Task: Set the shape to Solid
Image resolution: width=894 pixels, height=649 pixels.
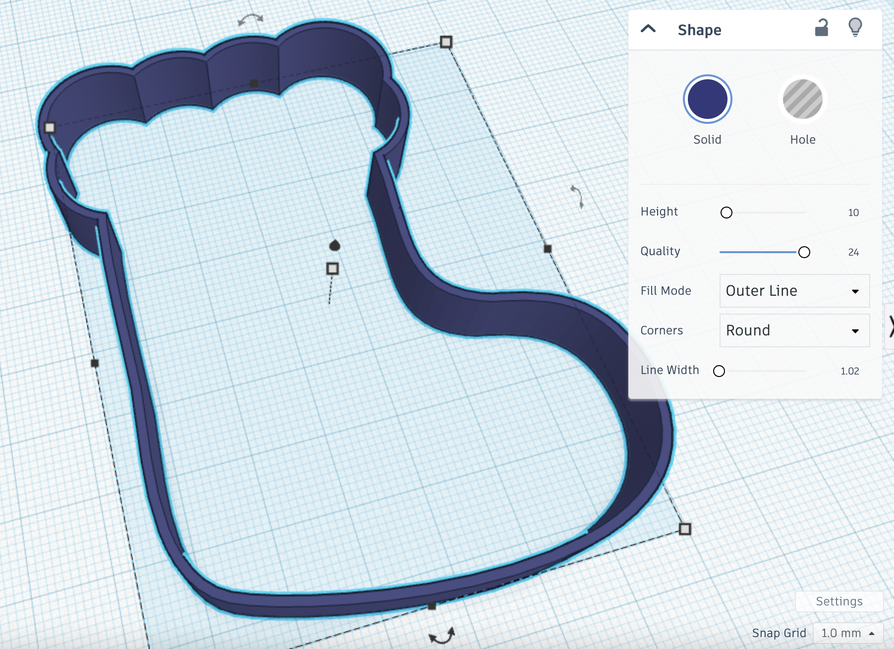Action: point(707,99)
